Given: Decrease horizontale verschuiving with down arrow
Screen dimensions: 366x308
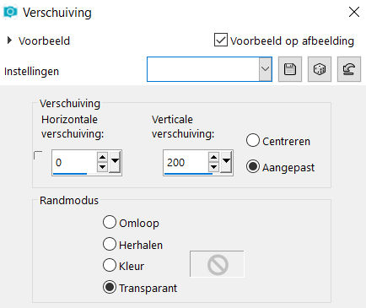Looking at the screenshot, I should tap(103, 167).
